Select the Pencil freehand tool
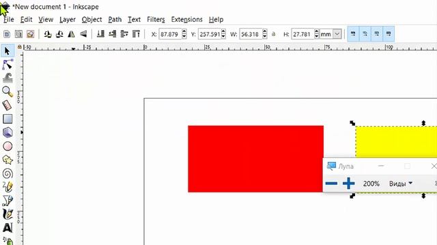The image size is (437, 245). point(8,187)
